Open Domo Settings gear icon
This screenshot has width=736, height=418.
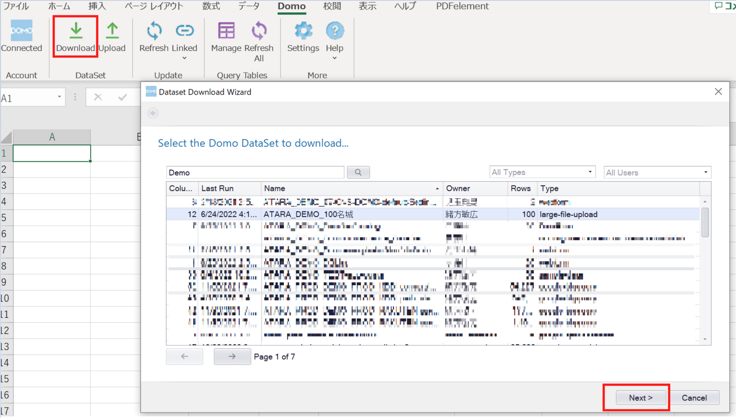click(x=303, y=31)
